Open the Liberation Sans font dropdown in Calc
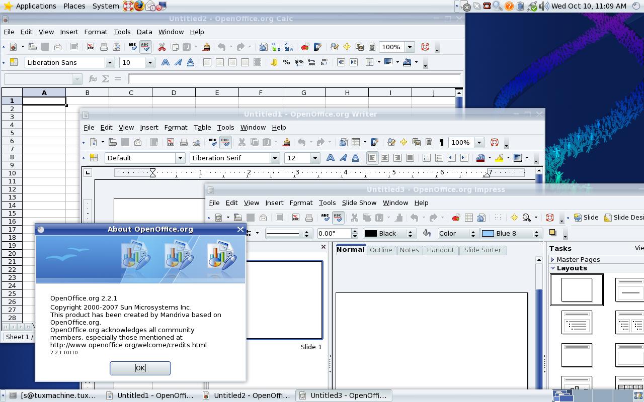The width and height of the screenshot is (644, 402). click(109, 62)
